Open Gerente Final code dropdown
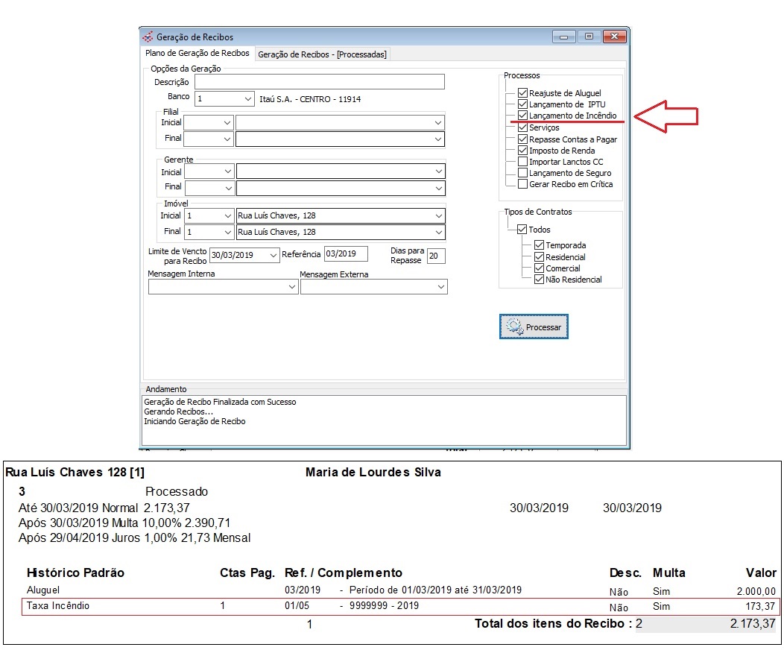The image size is (784, 656). click(x=228, y=189)
